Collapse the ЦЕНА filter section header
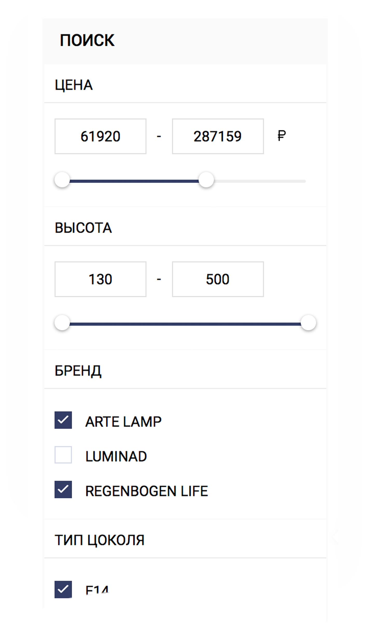368x637 pixels. pos(185,84)
